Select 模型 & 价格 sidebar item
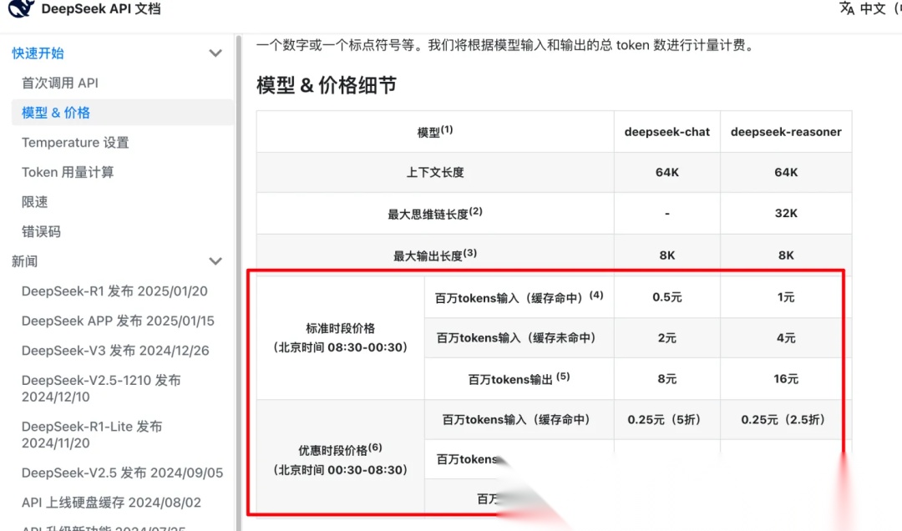This screenshot has height=531, width=902. 123,113
